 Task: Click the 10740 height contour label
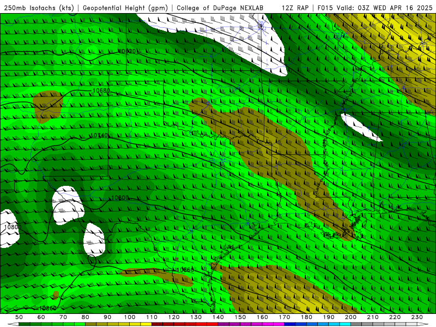(99, 135)
